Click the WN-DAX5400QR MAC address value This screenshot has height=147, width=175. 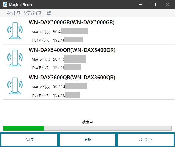pos(70,59)
